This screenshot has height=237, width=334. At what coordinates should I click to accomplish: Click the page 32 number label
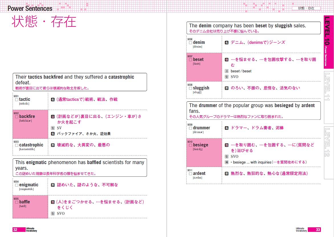[x=16, y=230]
